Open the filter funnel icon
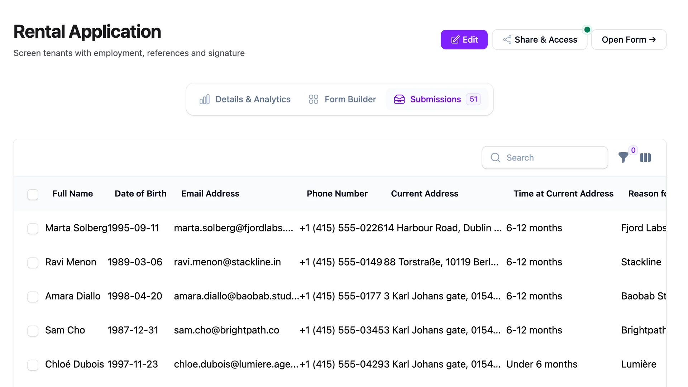Viewport: 688px width, 387px height. (623, 157)
